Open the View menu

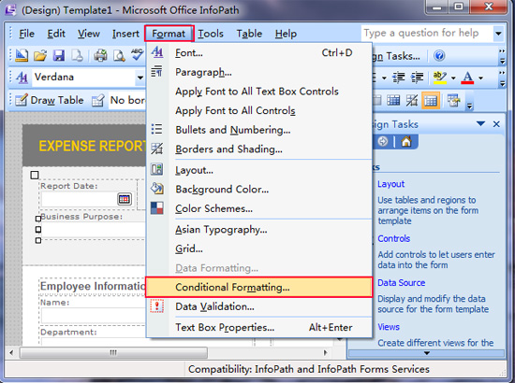pos(89,34)
